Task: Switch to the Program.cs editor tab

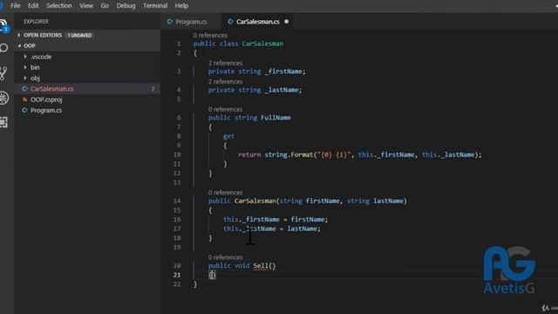Action: point(191,22)
